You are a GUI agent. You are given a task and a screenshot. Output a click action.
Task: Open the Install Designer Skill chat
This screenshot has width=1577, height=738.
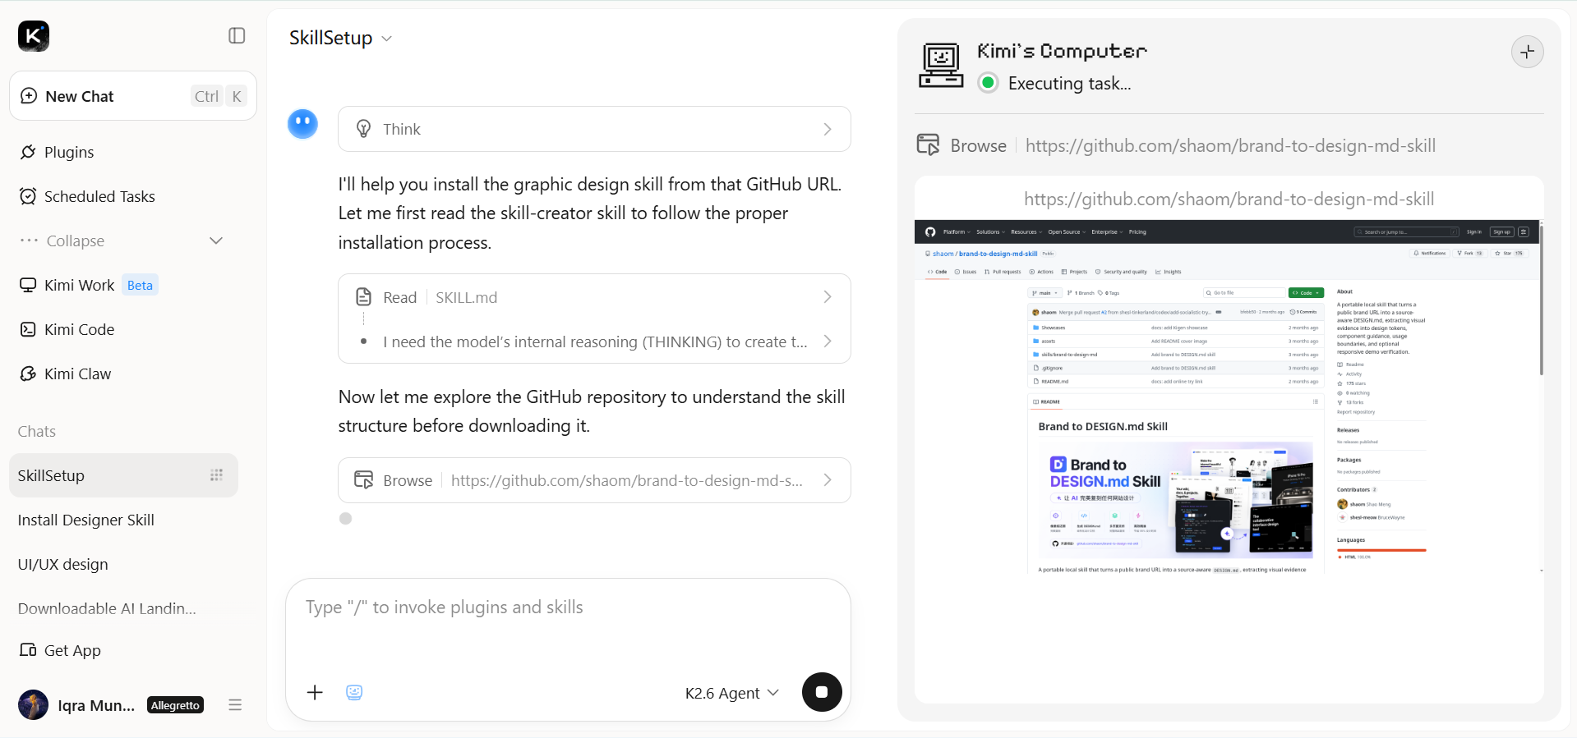[86, 520]
